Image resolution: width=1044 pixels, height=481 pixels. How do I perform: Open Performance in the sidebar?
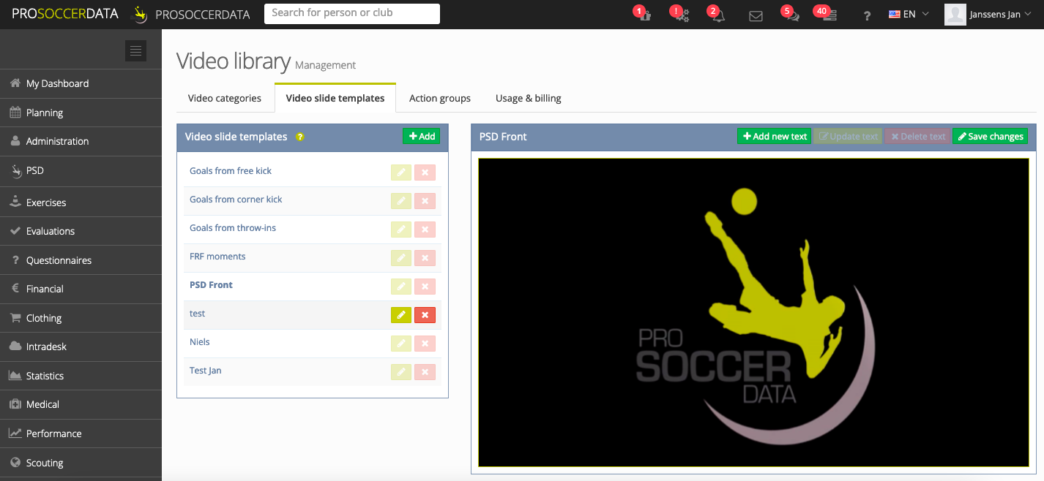coord(81,433)
